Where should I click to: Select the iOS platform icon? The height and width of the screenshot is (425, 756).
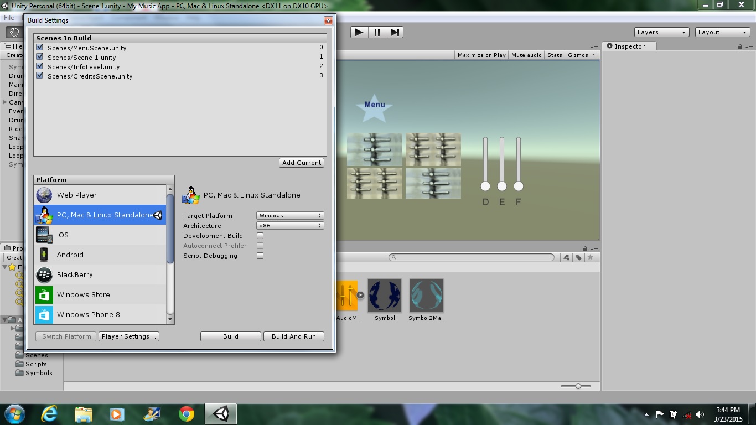pyautogui.click(x=44, y=235)
